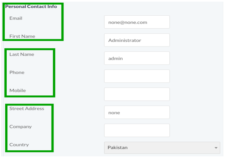
Task: Click the Phone label text
Action: pyautogui.click(x=17, y=72)
